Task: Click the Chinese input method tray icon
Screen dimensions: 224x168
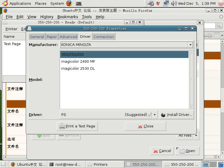Action: (x=158, y=3)
